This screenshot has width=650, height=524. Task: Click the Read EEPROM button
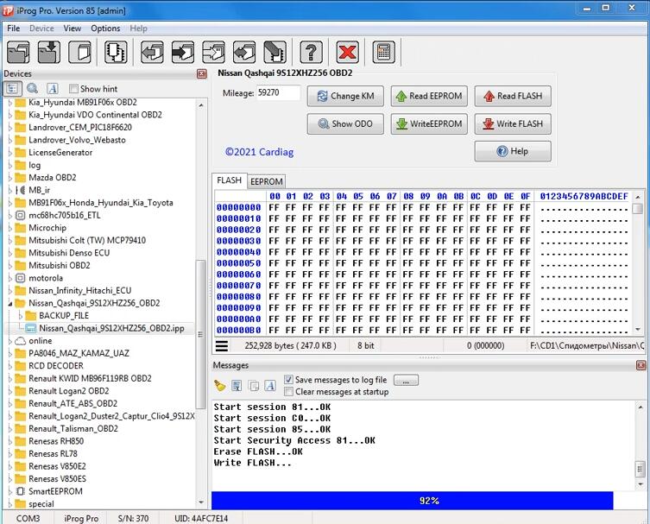tap(429, 96)
